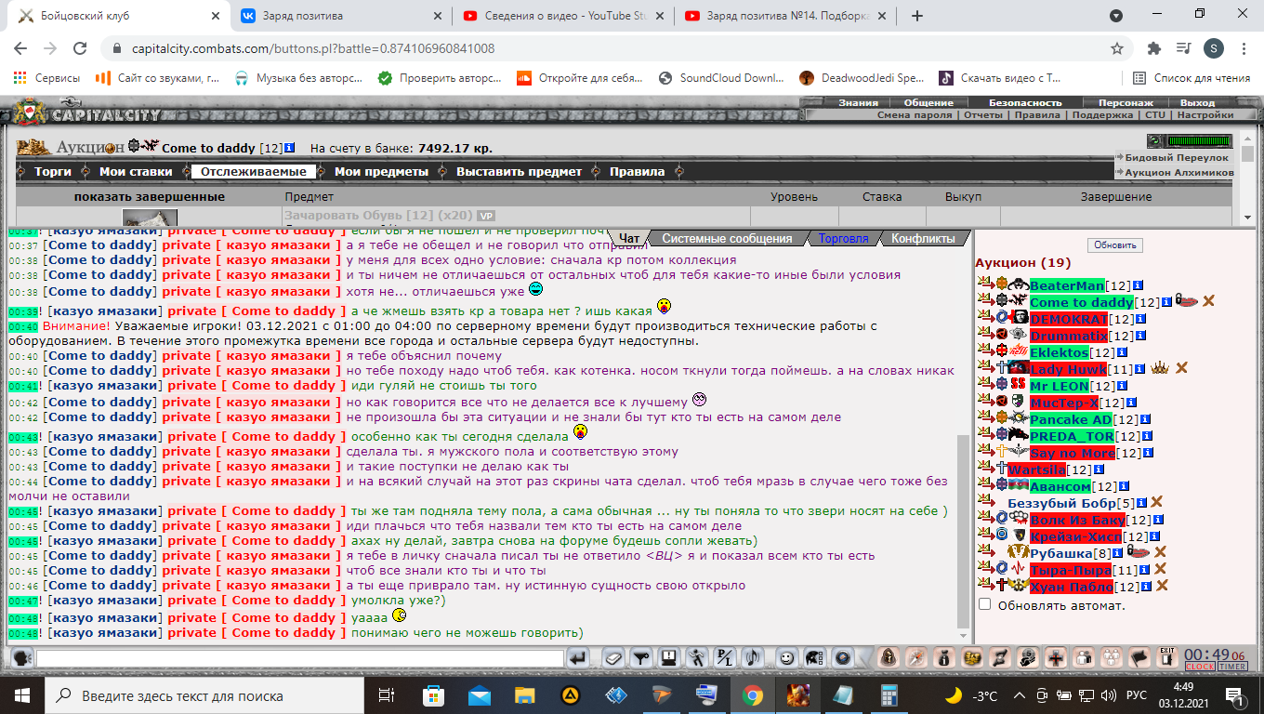Image resolution: width=1264 pixels, height=714 pixels.
Task: Click the red cross icon in bottom toolbar
Action: click(x=1056, y=658)
